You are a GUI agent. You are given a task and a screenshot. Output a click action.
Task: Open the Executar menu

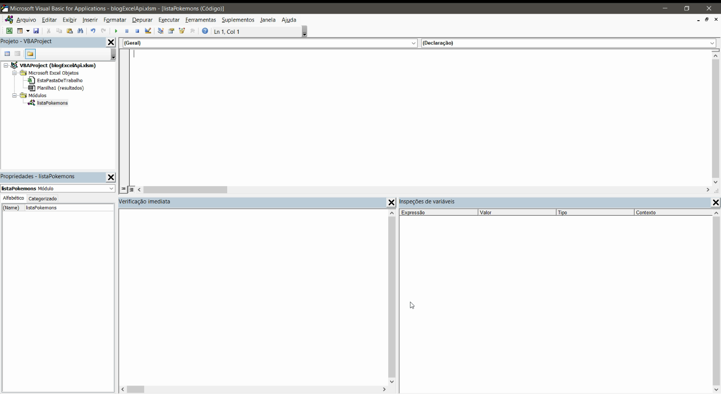[169, 20]
